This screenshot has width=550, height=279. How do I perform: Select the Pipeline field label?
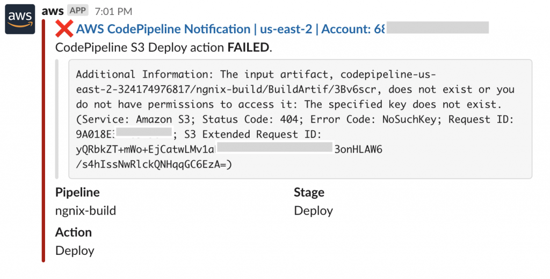point(77,192)
